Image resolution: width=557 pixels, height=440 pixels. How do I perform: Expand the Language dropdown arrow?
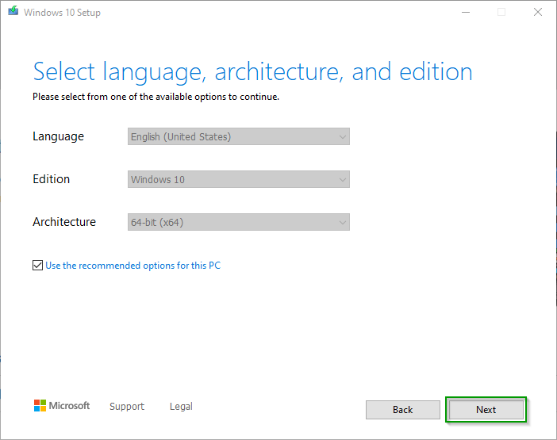click(x=342, y=137)
